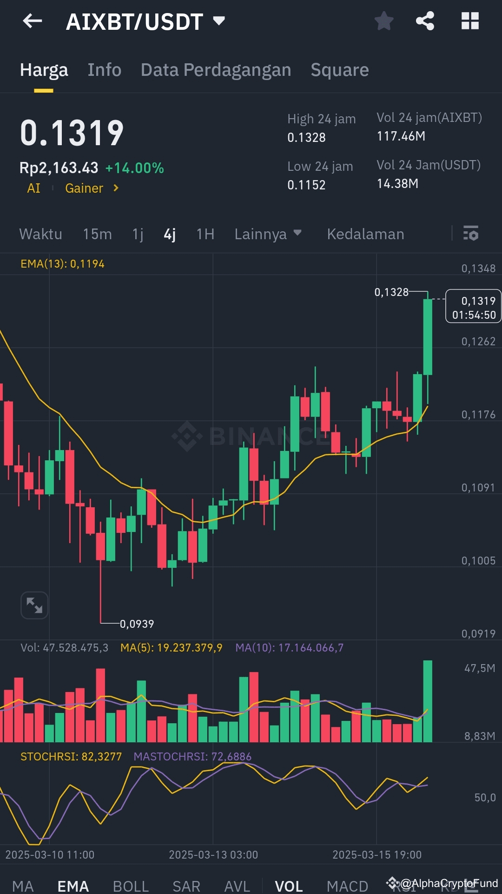The height and width of the screenshot is (894, 502).
Task: Favorite the AIXBT/USDT pair via star icon
Action: point(384,21)
